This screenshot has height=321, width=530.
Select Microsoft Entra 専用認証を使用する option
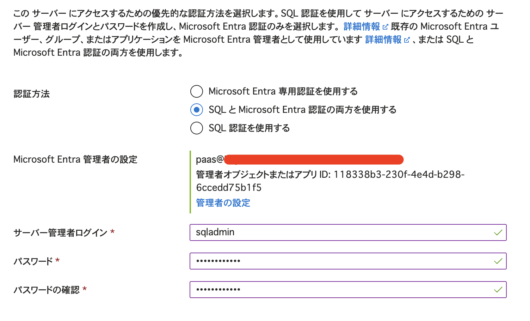[x=197, y=91]
